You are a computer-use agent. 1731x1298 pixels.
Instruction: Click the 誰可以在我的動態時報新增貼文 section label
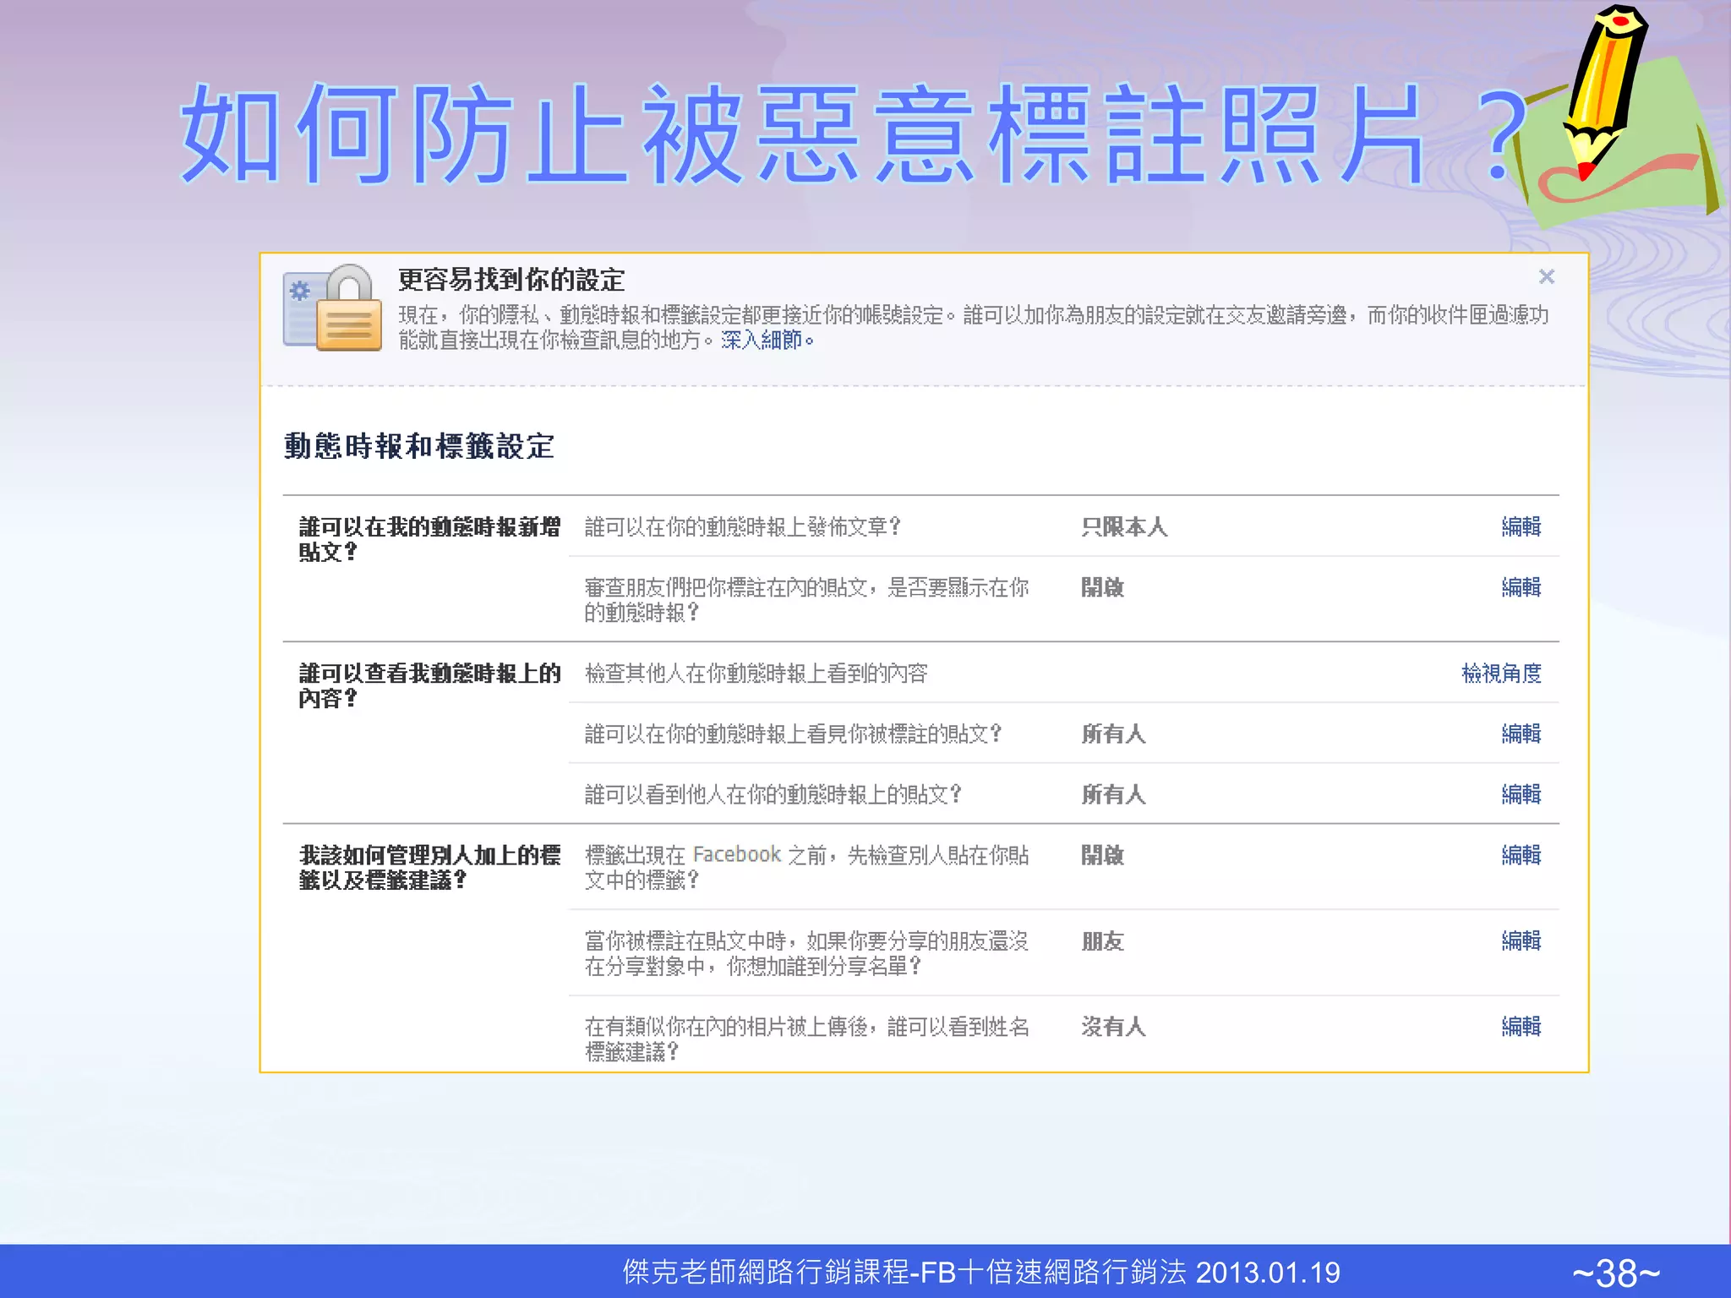pos(429,539)
